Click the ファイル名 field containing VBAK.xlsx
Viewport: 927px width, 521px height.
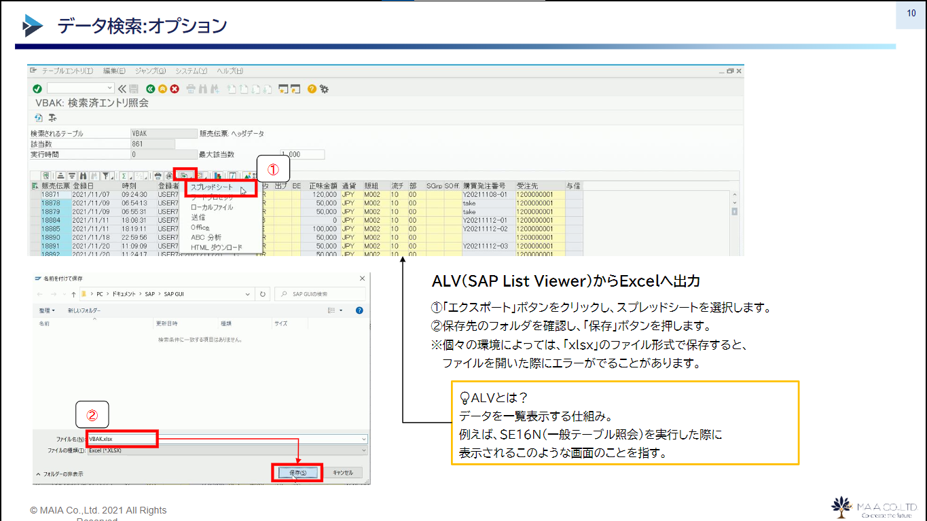[x=228, y=439]
